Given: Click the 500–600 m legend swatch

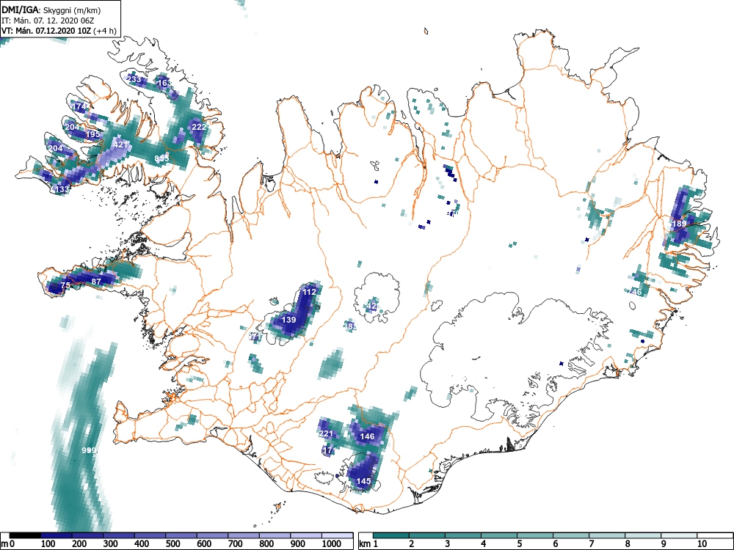Looking at the screenshot, I should [x=181, y=535].
